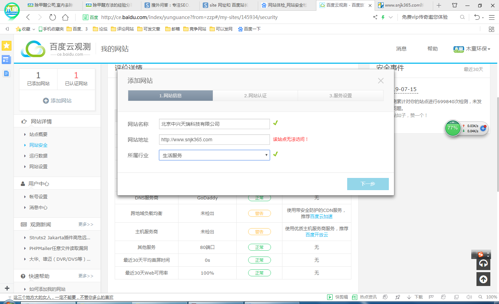
Task: Click the zoom magnifier icon in the status bar
Action: click(x=480, y=297)
